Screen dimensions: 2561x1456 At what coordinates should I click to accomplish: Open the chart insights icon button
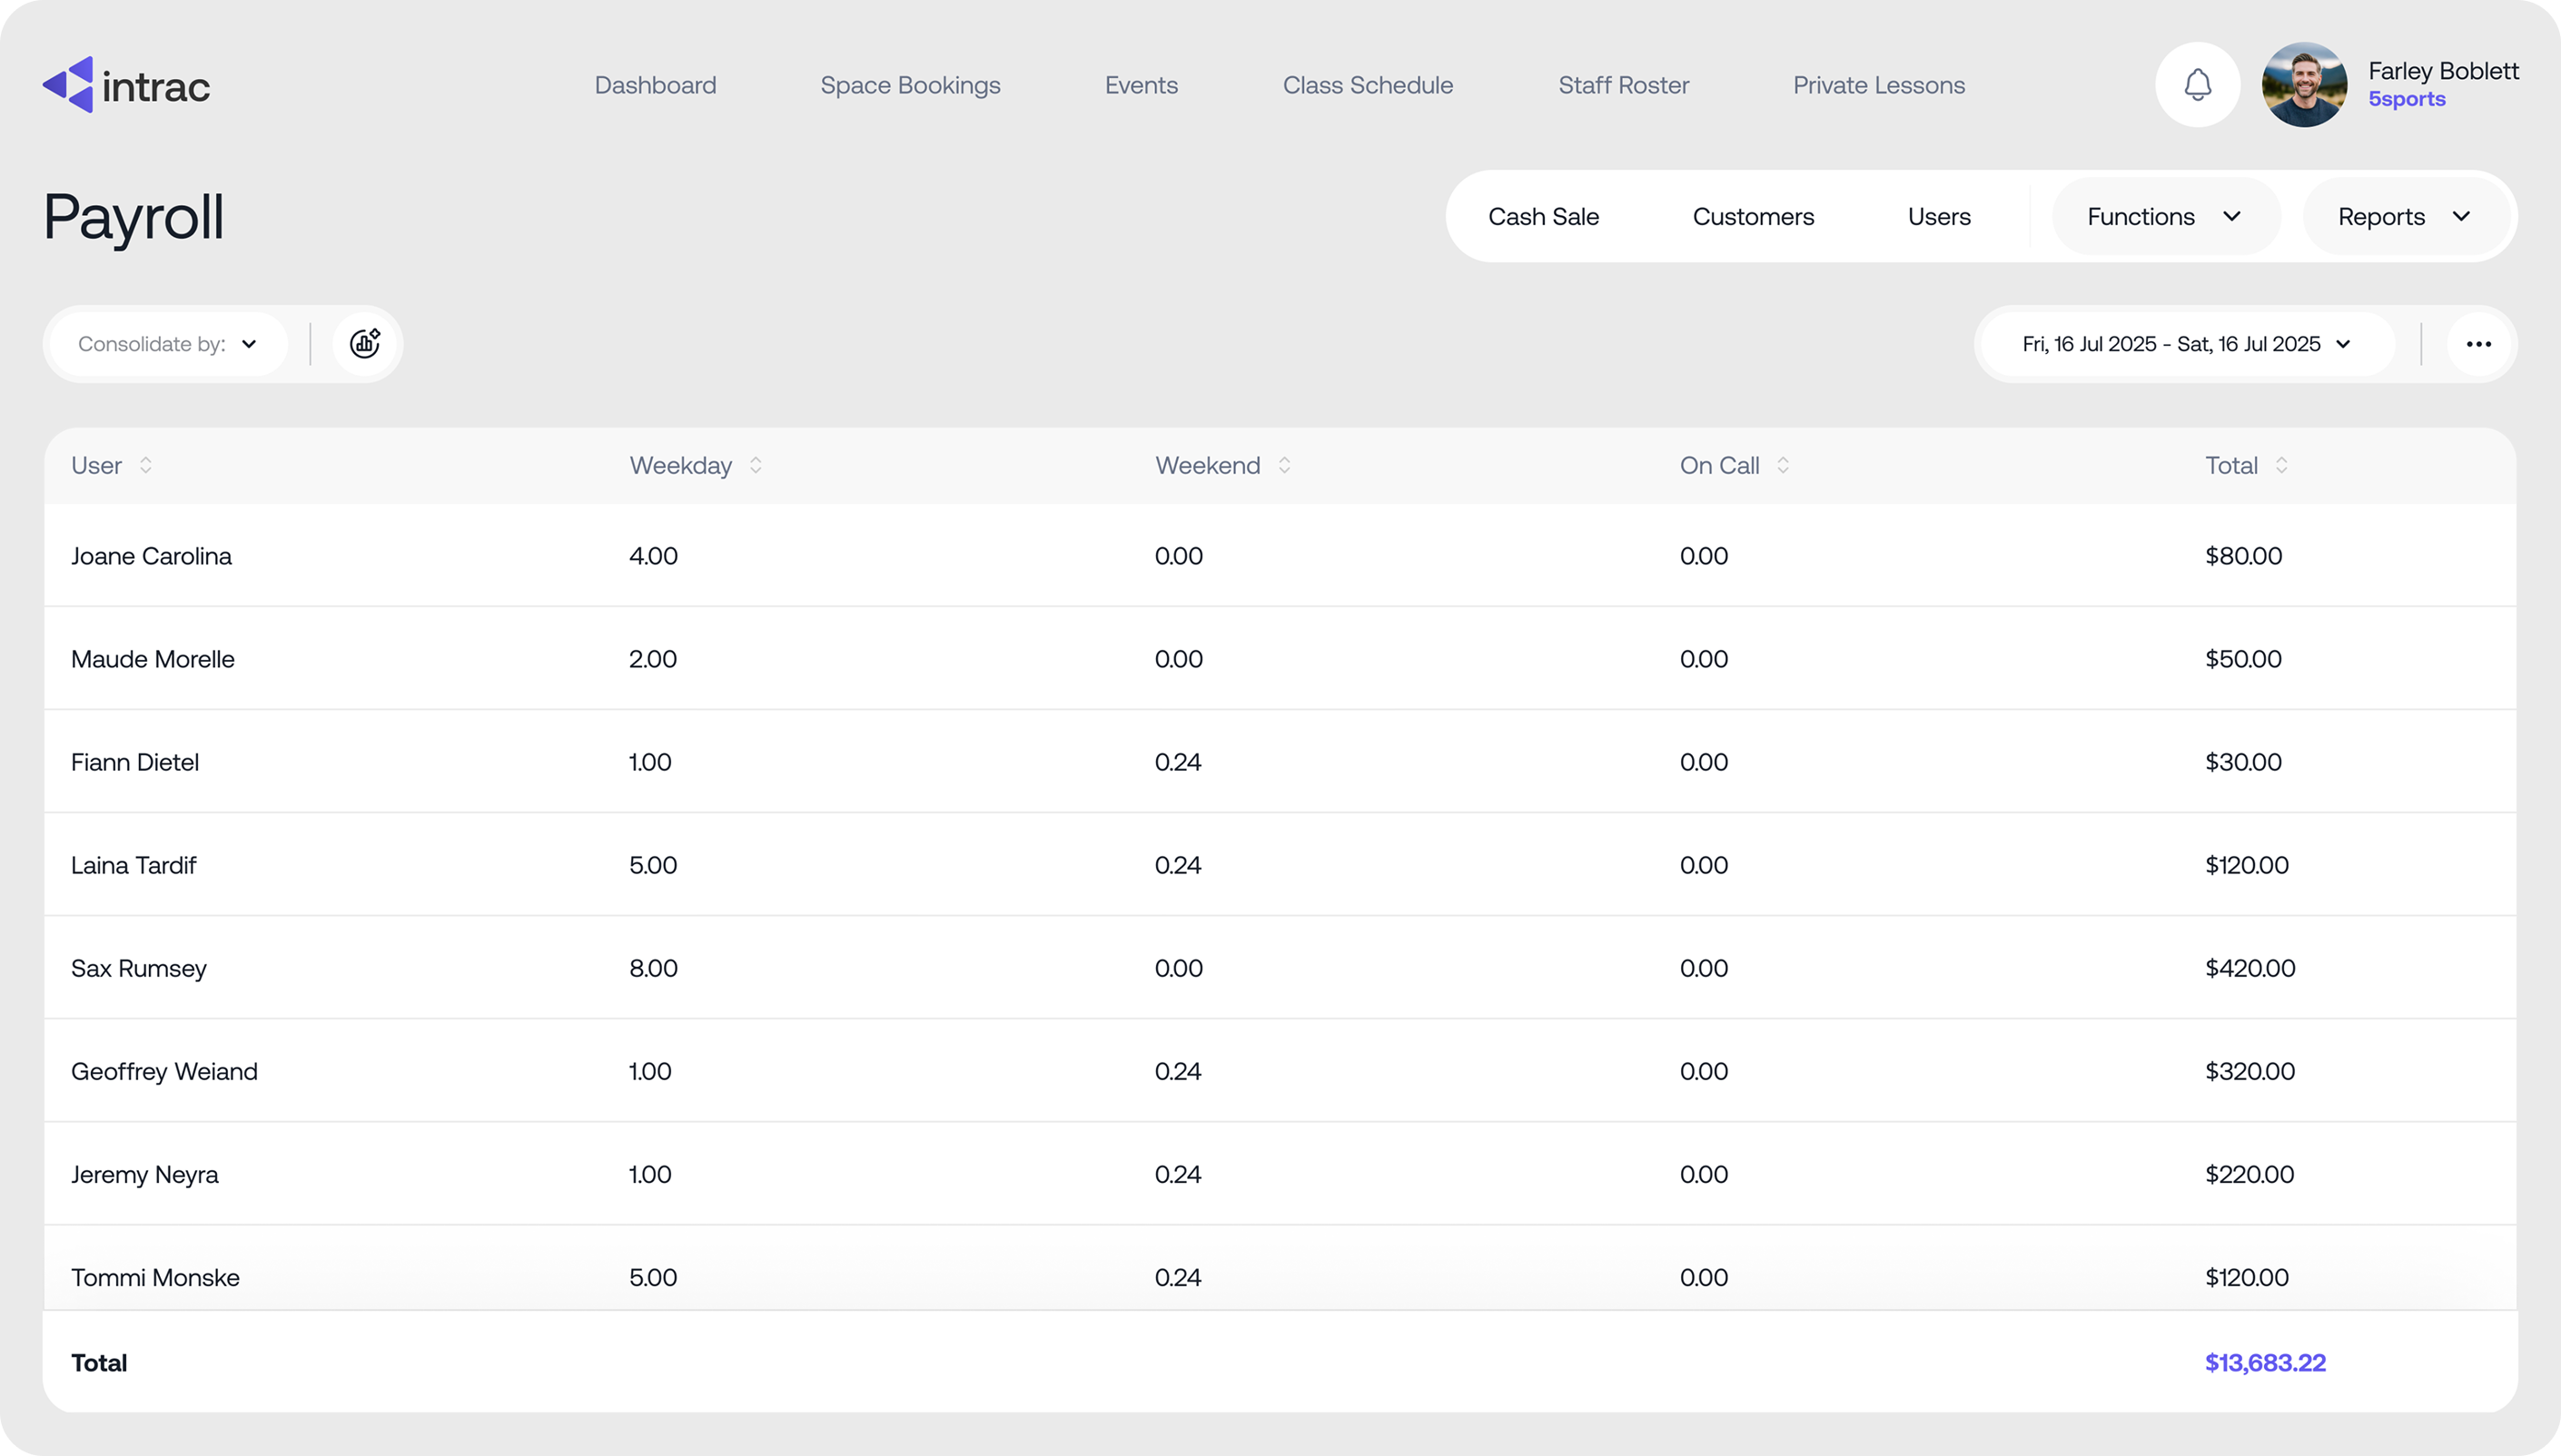point(365,344)
